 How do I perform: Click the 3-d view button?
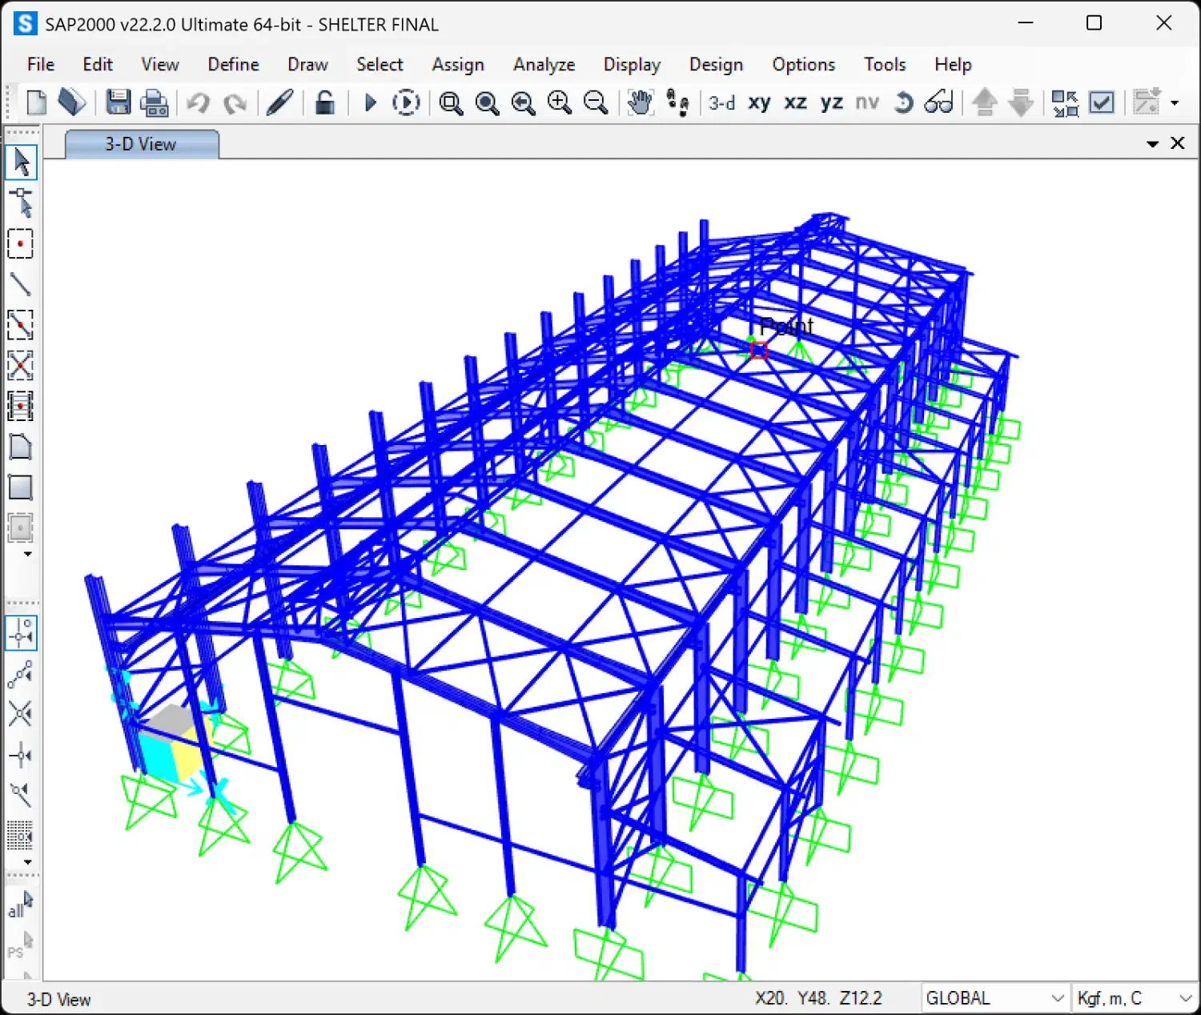tap(721, 102)
